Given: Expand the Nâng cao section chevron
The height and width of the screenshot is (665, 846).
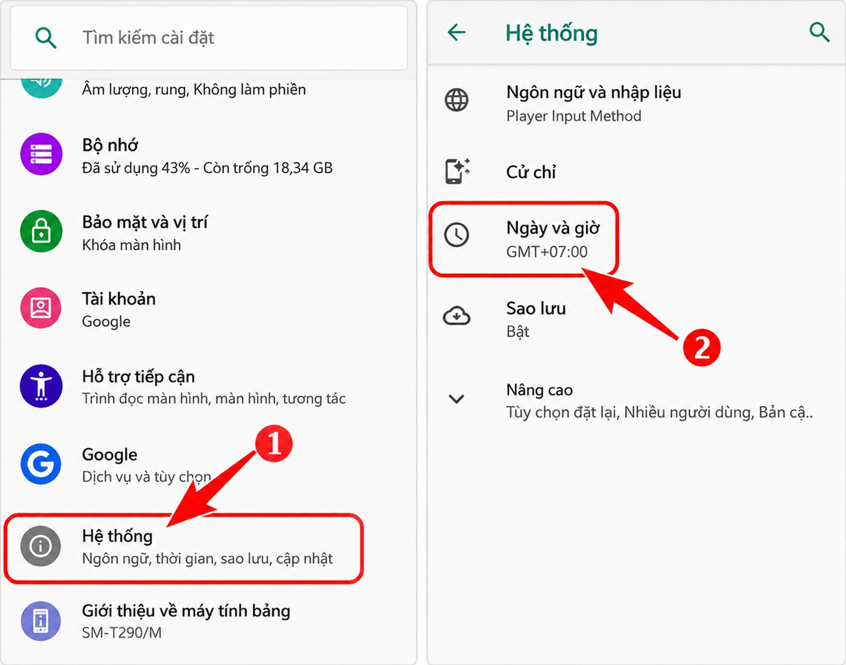Looking at the screenshot, I should pos(457,399).
